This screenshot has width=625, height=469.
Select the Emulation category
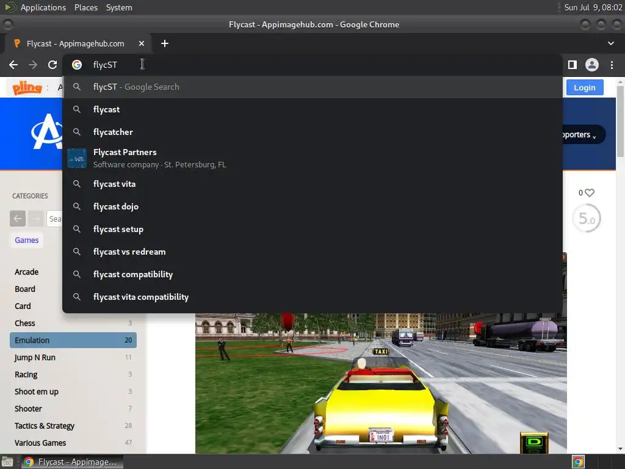click(x=73, y=340)
